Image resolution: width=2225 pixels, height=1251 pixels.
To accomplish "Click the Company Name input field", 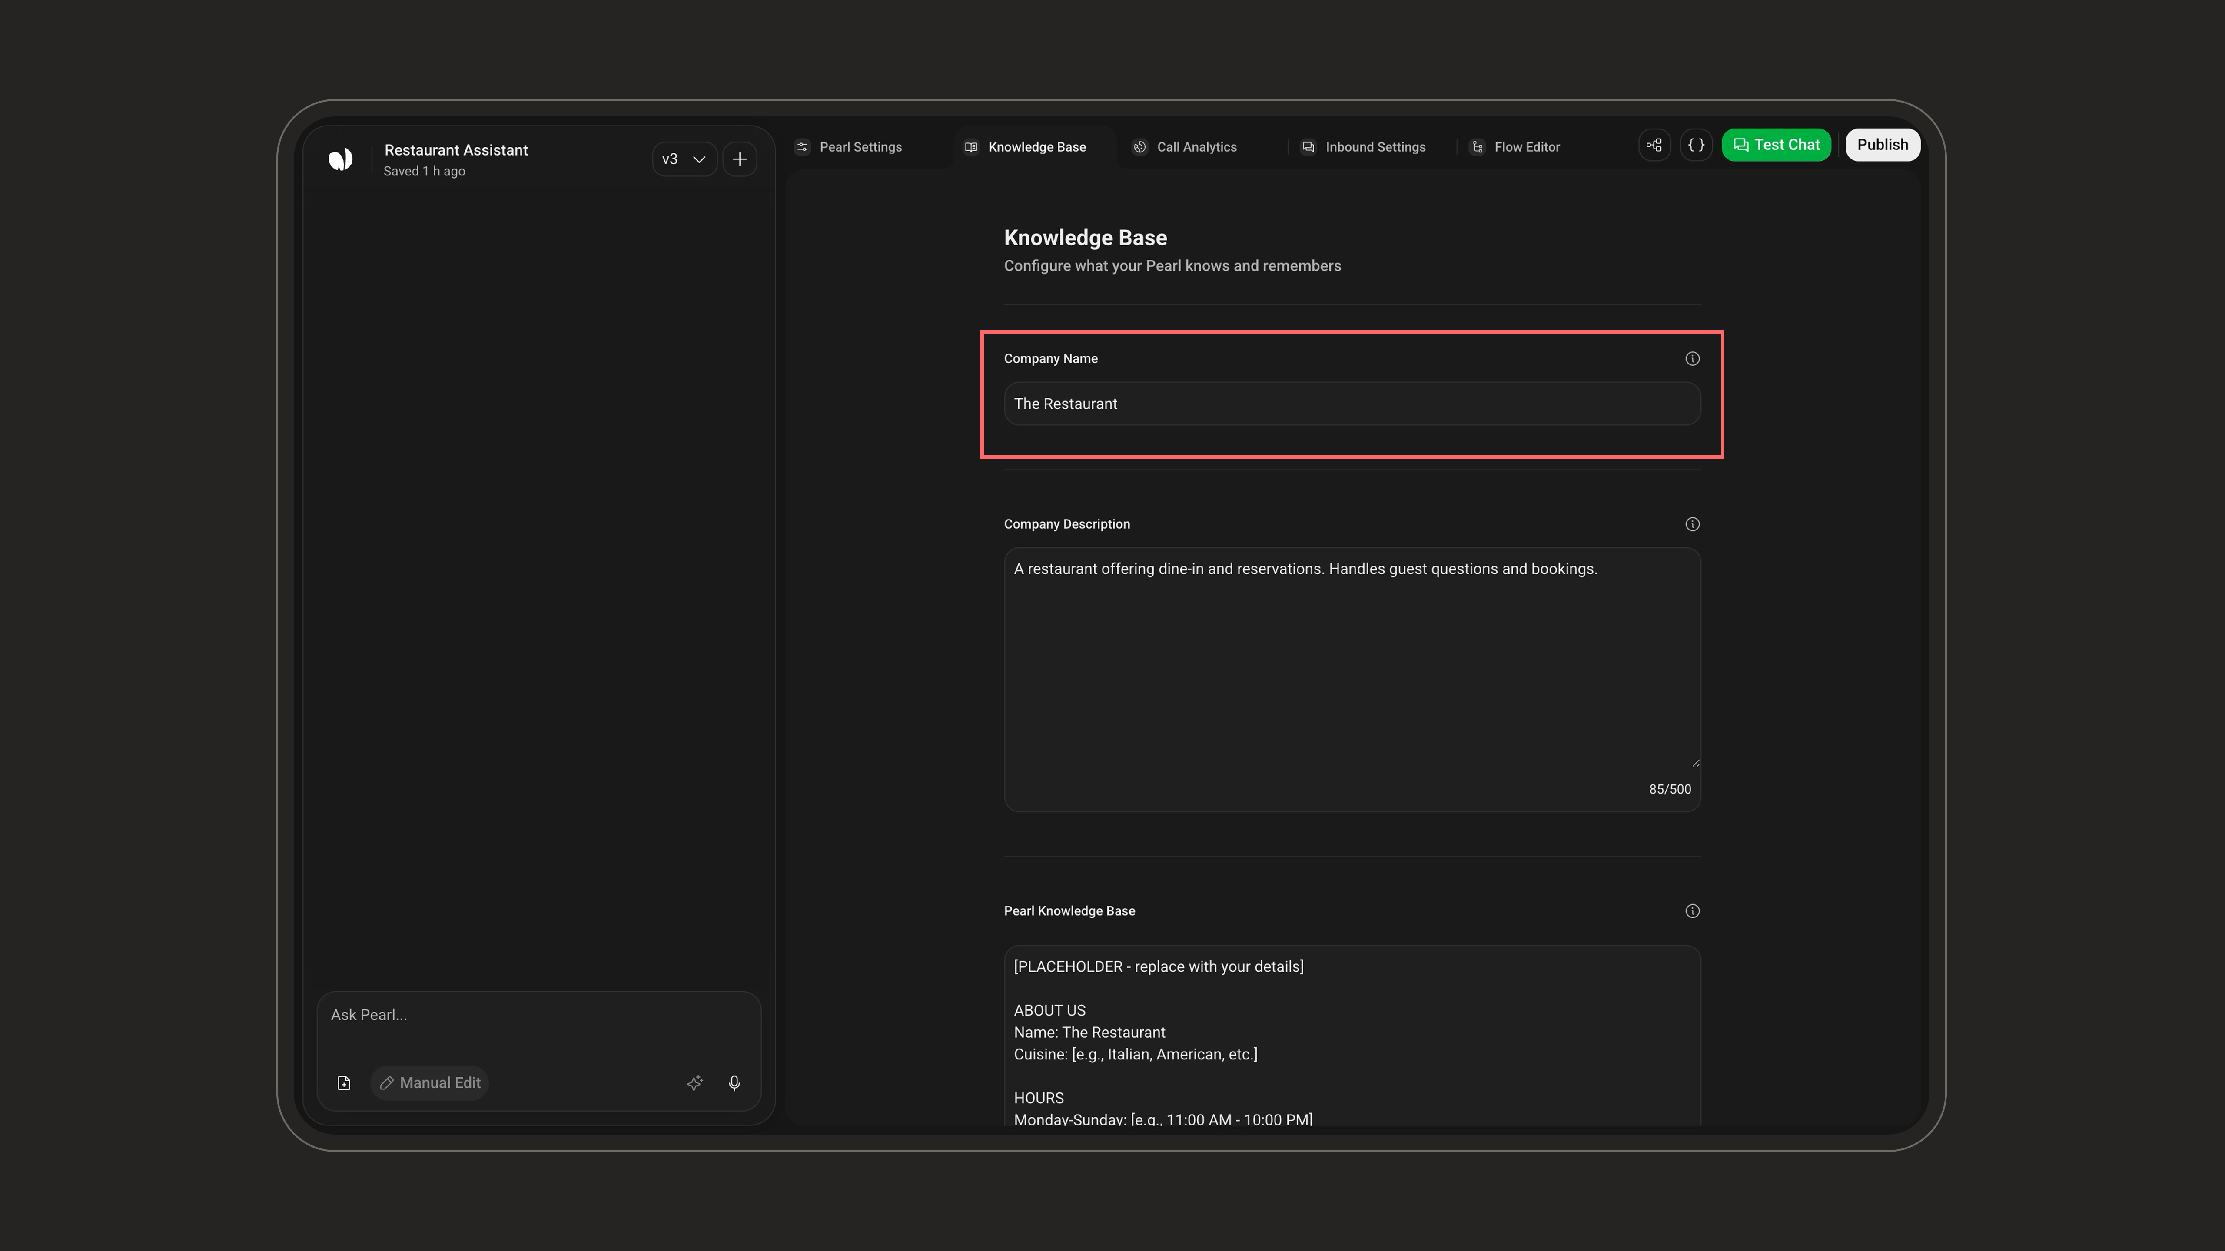I will (1352, 404).
